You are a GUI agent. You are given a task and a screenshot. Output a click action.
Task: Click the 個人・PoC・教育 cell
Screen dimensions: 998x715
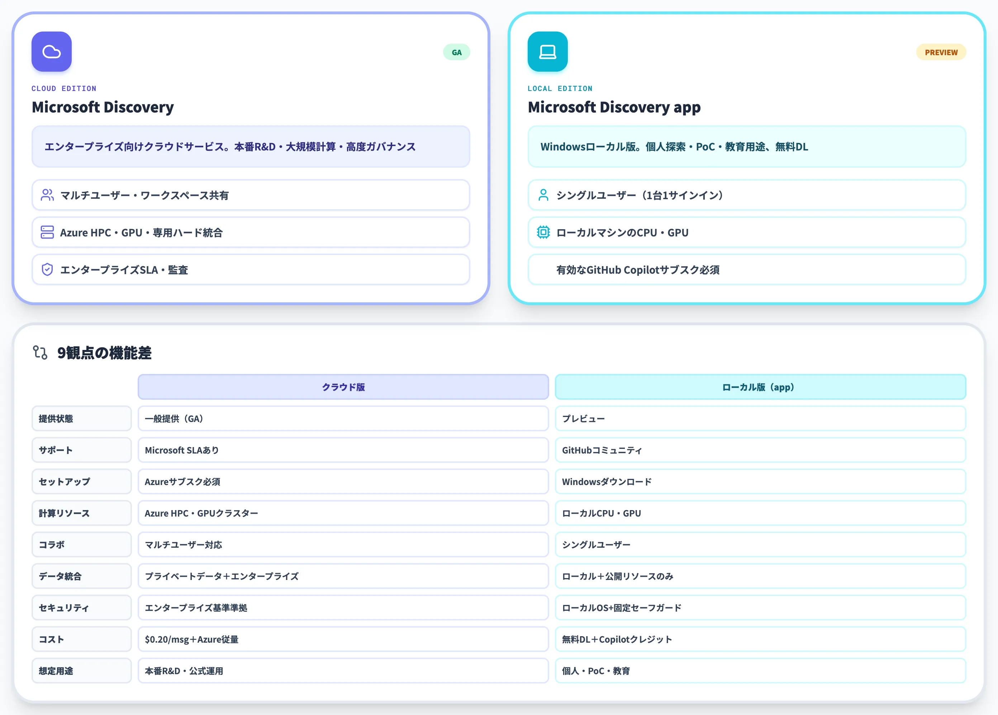(760, 671)
